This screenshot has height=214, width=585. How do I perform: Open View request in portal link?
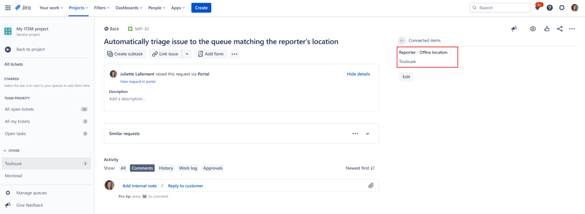click(x=138, y=82)
